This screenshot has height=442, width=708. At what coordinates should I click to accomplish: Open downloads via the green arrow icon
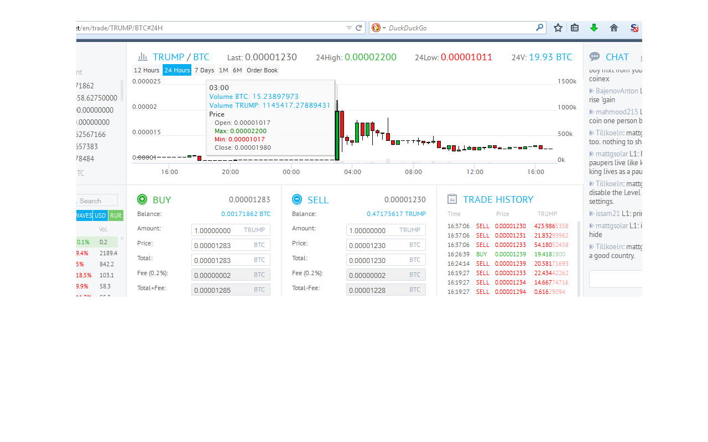pos(594,28)
